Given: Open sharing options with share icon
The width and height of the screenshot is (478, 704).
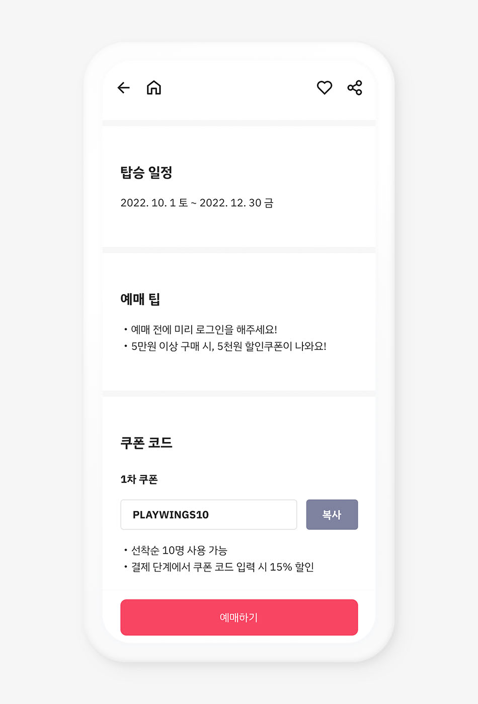Looking at the screenshot, I should click(354, 87).
